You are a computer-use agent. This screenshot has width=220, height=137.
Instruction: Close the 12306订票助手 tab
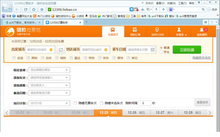[80, 22]
